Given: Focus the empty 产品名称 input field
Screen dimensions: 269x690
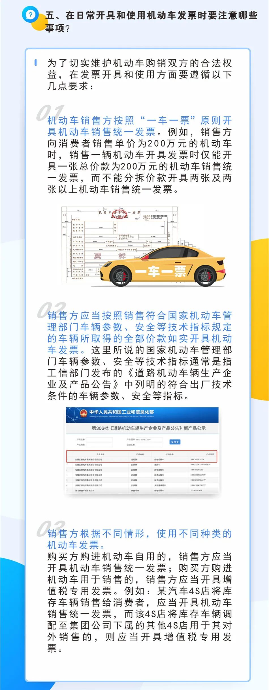Looking at the screenshot, I should [x=99, y=440].
